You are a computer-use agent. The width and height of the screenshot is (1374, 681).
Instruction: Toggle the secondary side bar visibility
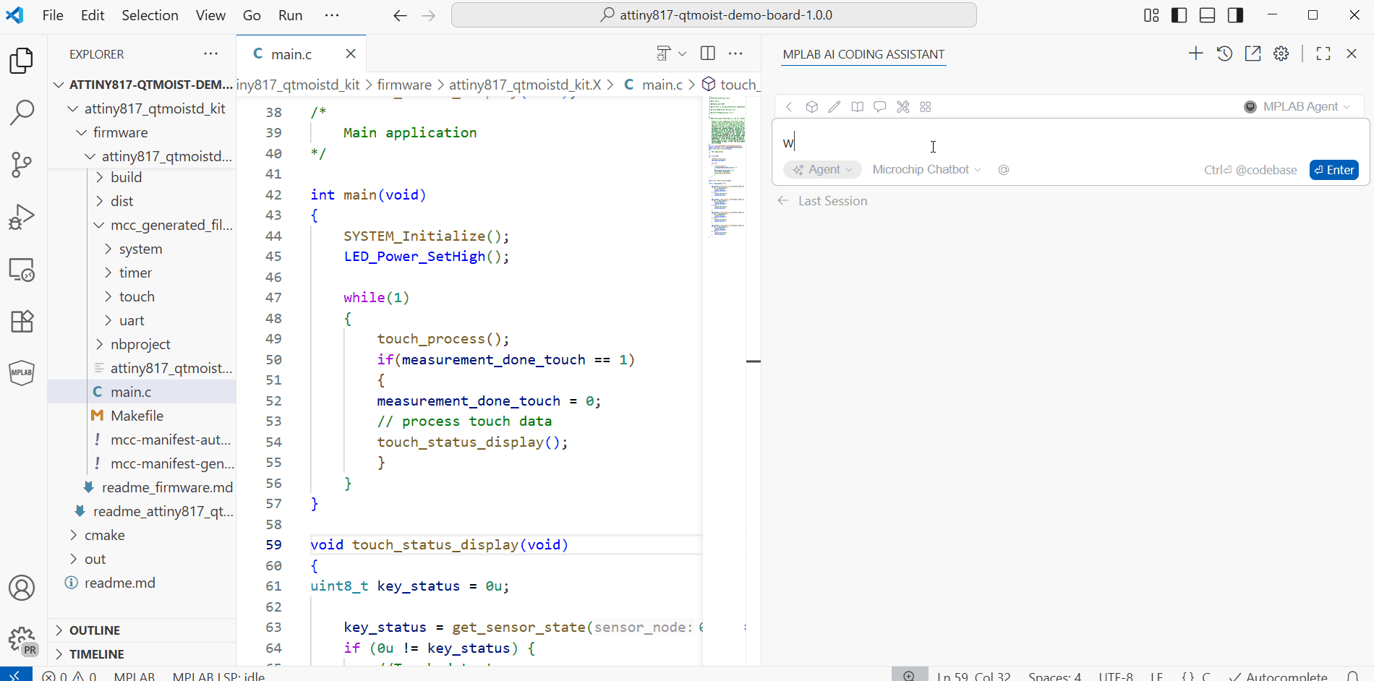(1235, 15)
